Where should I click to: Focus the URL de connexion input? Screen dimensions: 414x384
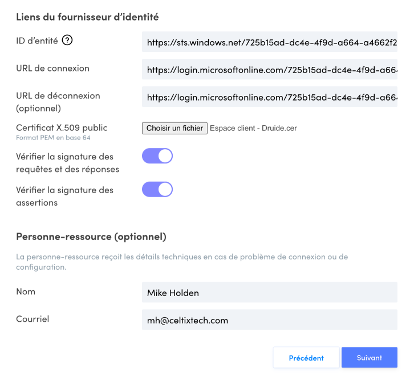pos(269,70)
